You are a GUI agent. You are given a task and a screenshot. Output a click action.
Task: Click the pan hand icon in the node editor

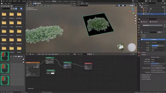click(23, 62)
